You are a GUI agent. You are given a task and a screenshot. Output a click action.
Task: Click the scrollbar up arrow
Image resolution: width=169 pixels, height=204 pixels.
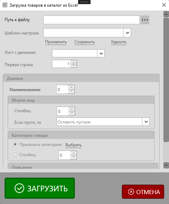(166, 14)
